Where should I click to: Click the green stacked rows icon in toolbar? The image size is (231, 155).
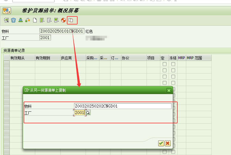21,20
